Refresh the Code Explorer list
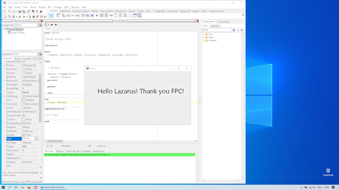339x190 pixels. (x=234, y=30)
